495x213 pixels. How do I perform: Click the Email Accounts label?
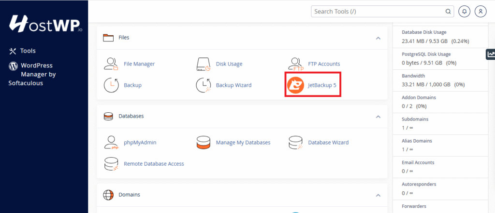[x=418, y=163]
